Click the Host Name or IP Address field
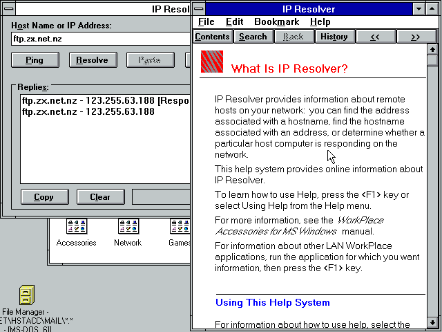The width and height of the screenshot is (442, 332). [101, 39]
